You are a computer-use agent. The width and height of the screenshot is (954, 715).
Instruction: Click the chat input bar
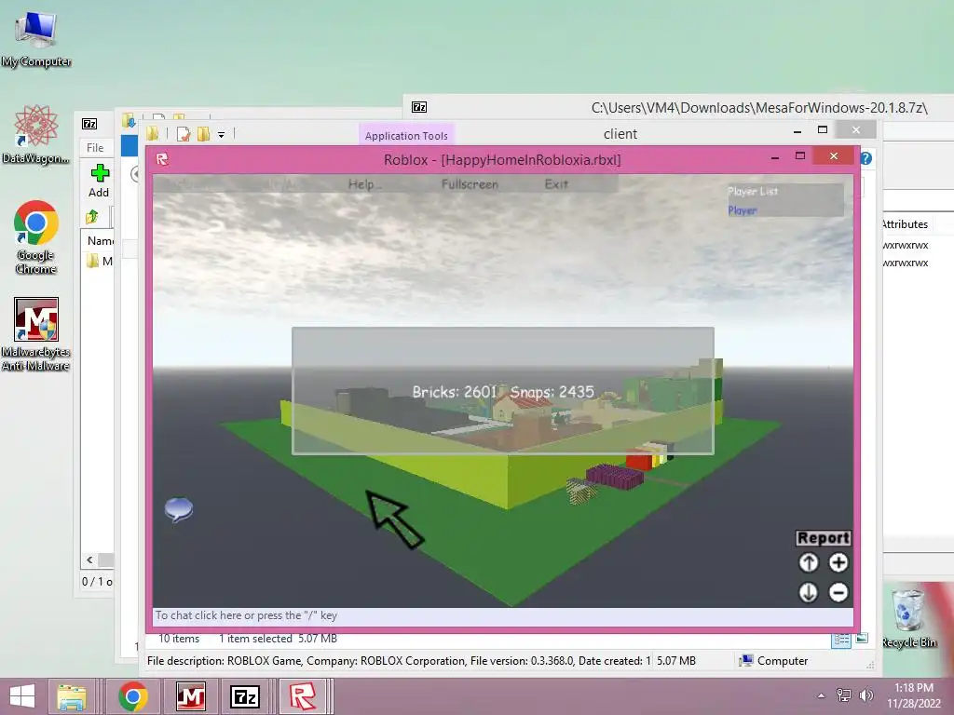502,616
